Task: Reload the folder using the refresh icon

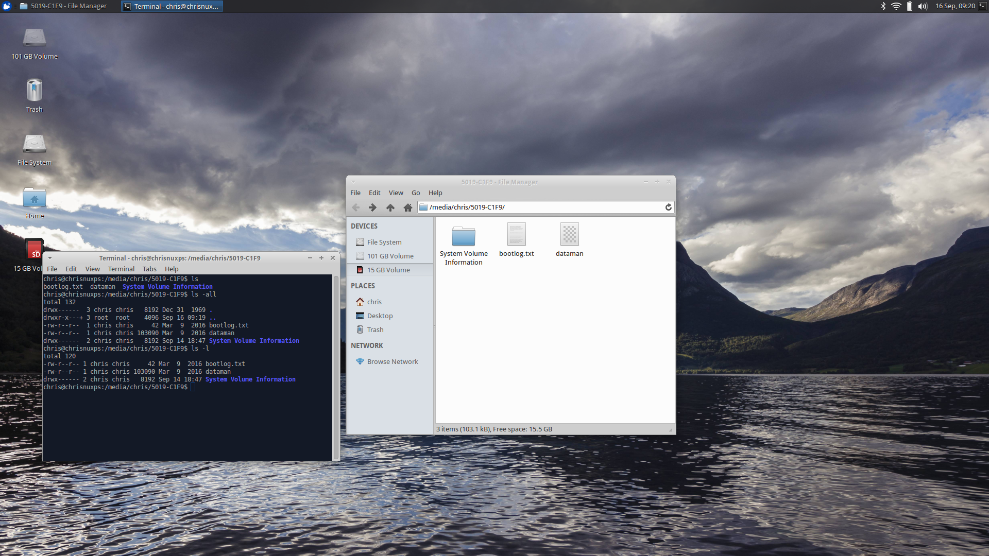Action: (668, 207)
